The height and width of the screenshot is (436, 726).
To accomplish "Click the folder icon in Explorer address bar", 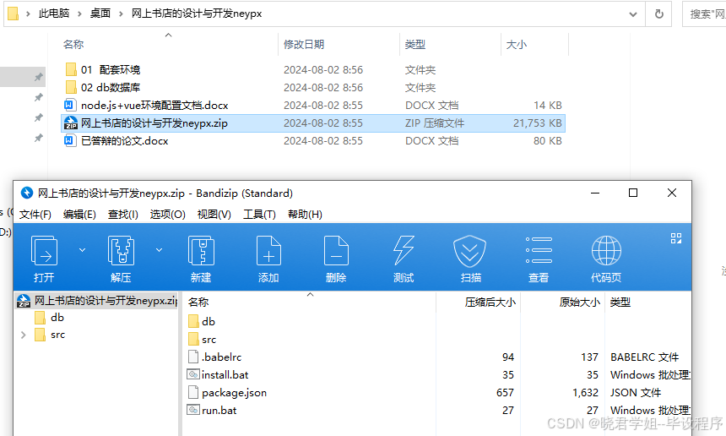I will point(14,14).
